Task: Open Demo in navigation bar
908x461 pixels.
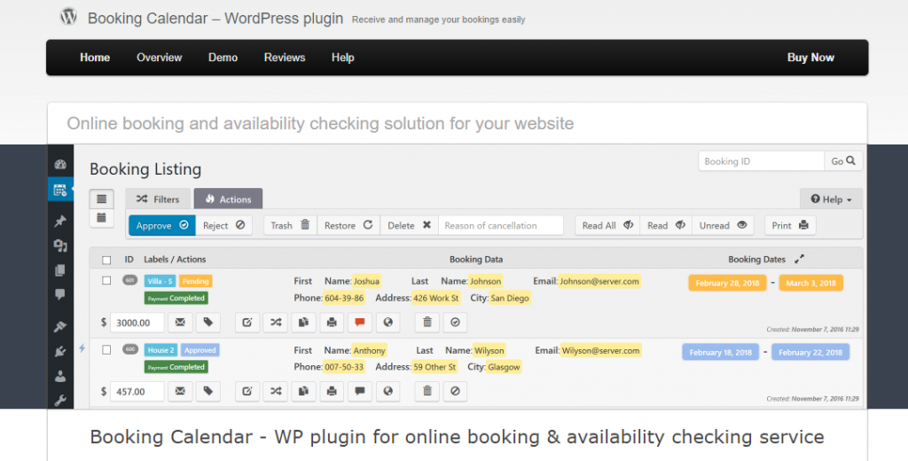Action: [223, 58]
